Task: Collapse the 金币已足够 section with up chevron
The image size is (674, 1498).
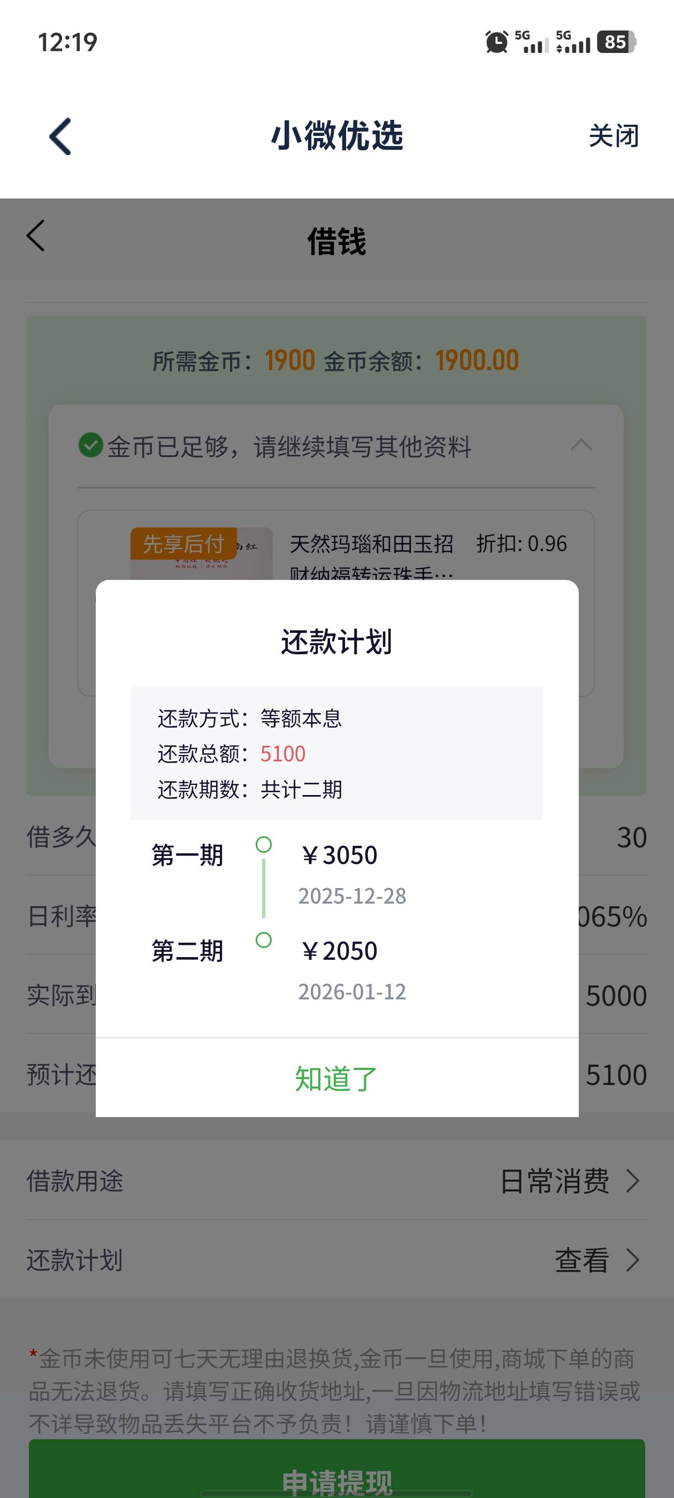Action: tap(581, 446)
